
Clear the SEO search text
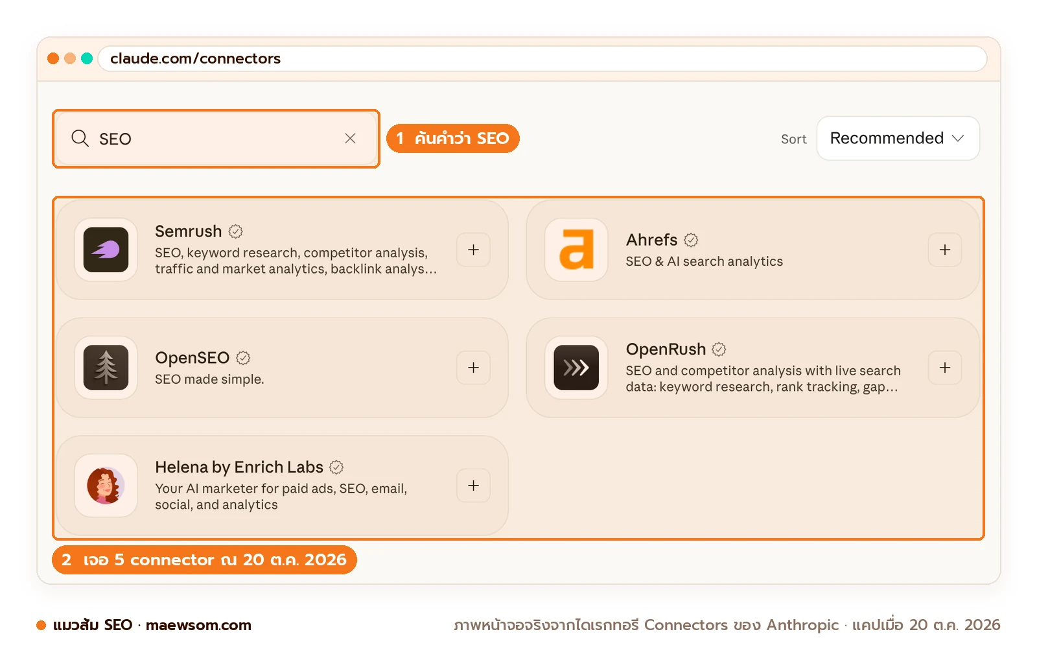click(350, 138)
